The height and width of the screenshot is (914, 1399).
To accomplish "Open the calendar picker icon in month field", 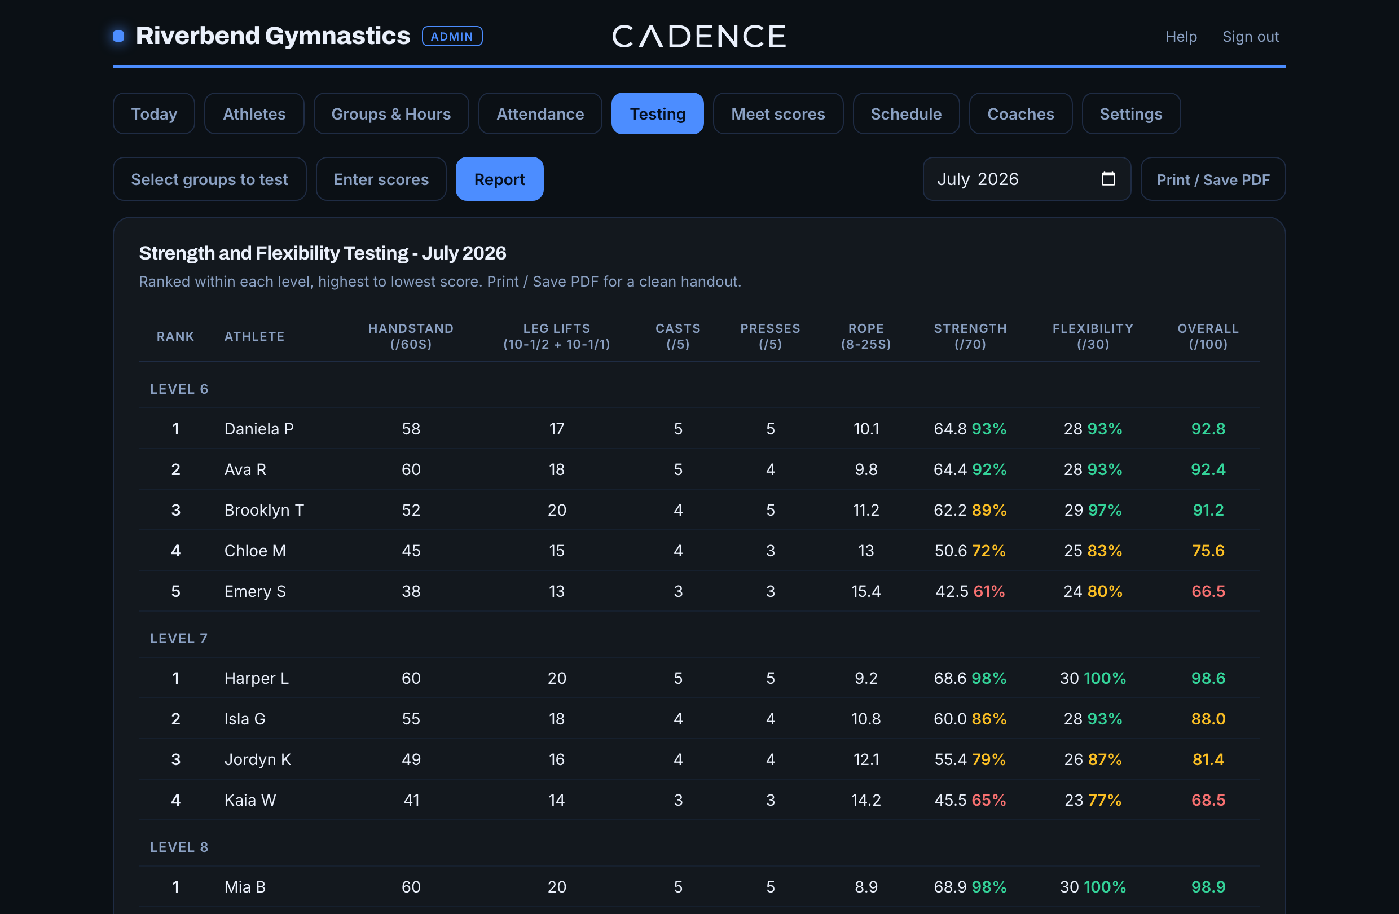I will tap(1107, 179).
